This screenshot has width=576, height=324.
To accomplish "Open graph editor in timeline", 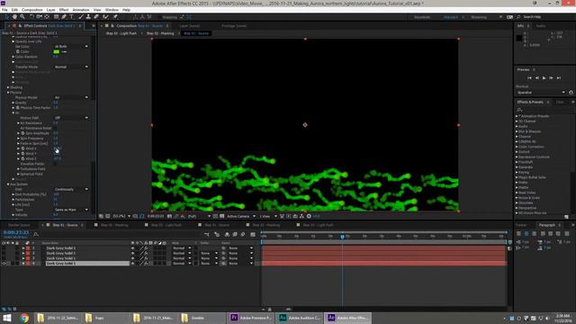I will pos(253,234).
